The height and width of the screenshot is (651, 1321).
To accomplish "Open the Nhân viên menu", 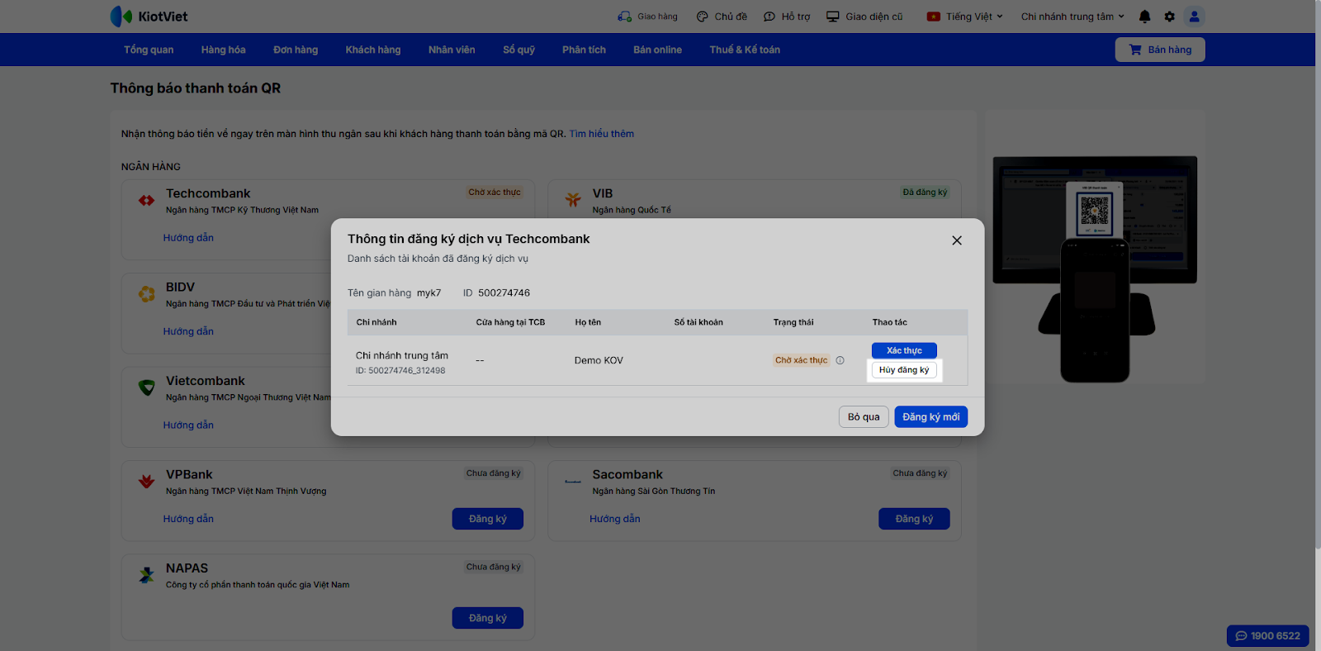I will pos(452,50).
